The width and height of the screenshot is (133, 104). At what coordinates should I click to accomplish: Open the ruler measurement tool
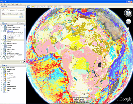[x=60, y=7]
